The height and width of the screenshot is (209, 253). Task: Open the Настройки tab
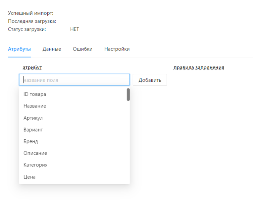tap(117, 49)
